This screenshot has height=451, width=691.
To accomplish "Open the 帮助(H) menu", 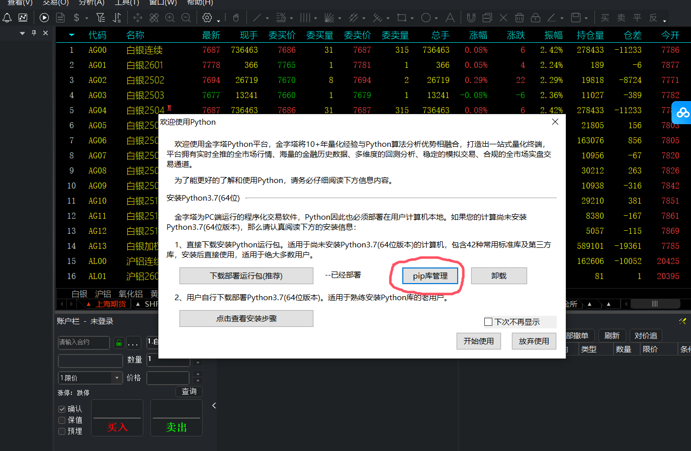I will (x=200, y=3).
